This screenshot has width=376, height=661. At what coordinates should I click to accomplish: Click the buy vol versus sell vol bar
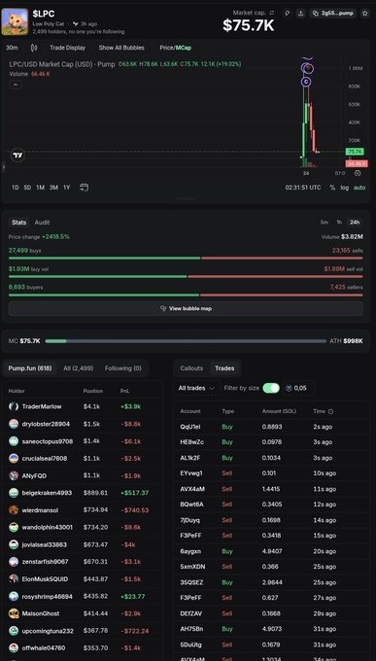coord(186,276)
